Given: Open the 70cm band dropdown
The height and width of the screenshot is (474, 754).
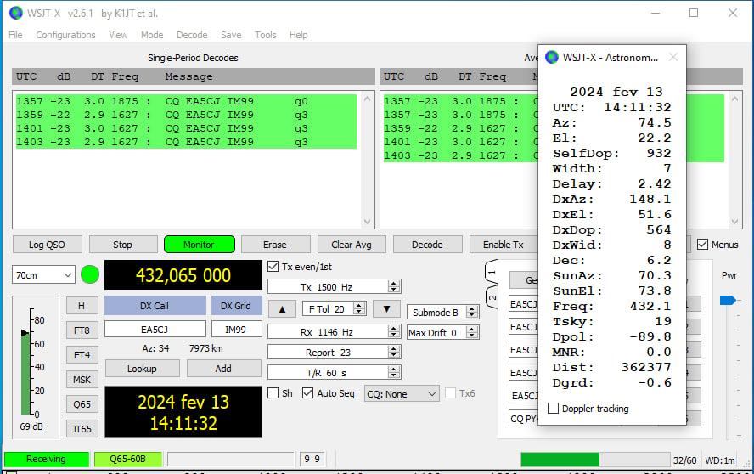Looking at the screenshot, I should tap(43, 274).
